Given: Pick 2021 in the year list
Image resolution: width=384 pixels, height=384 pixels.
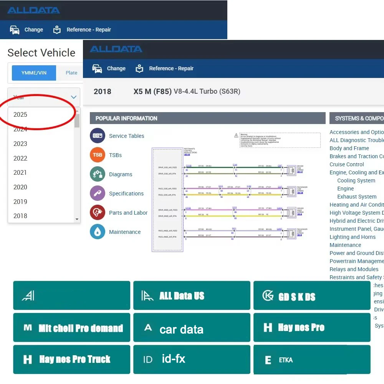Looking at the screenshot, I should pyautogui.click(x=20, y=172).
